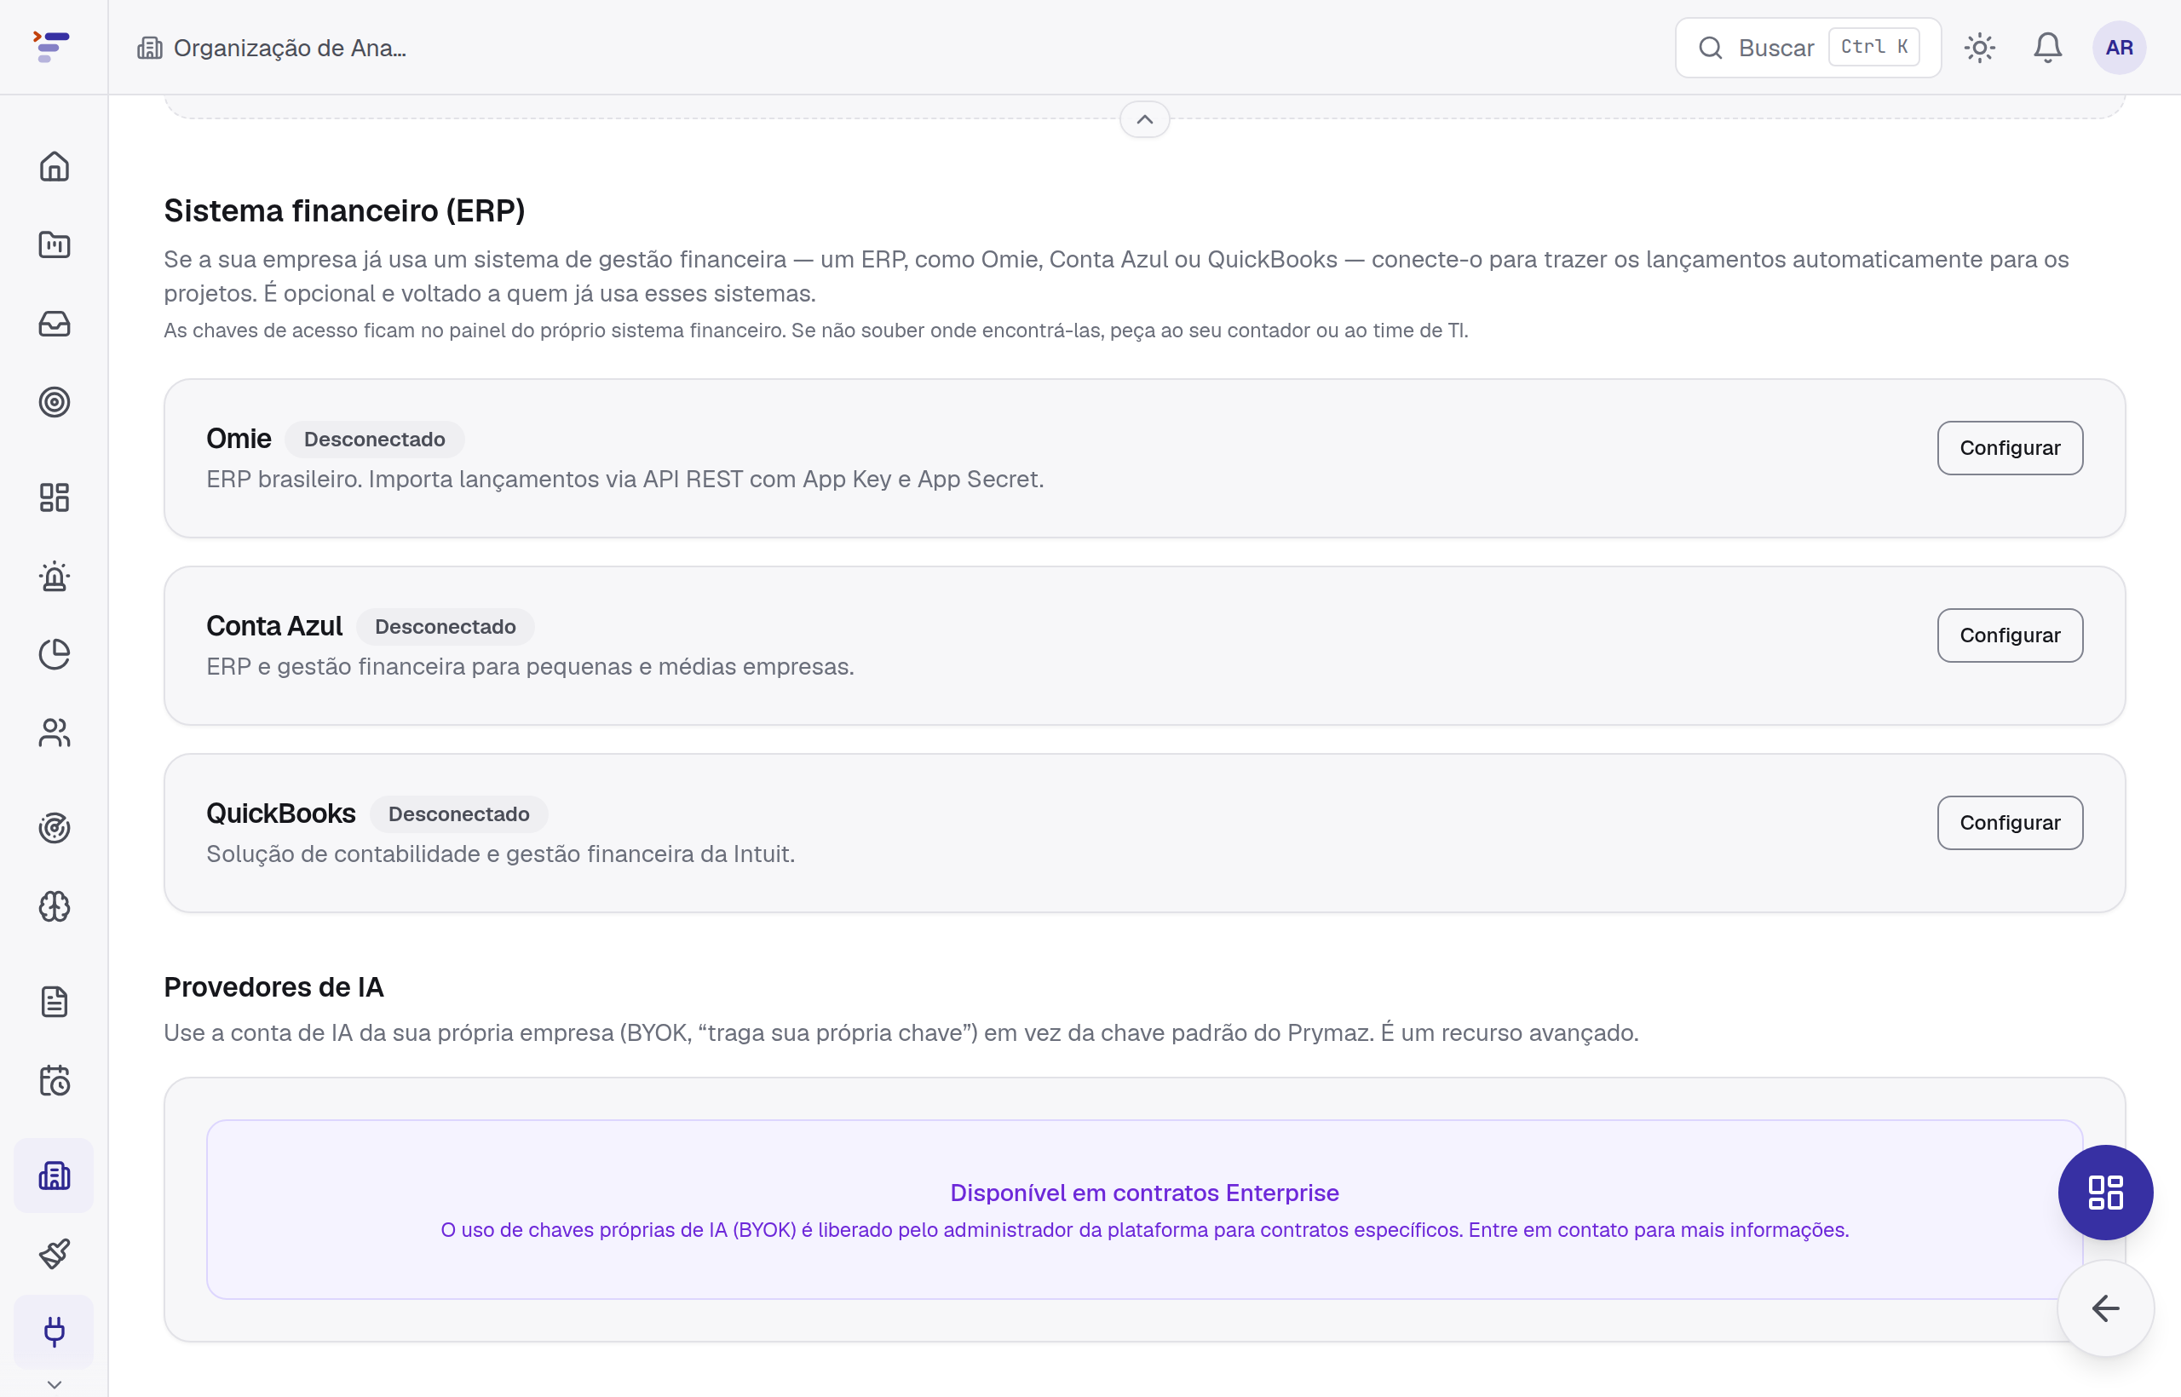Screen dimensions: 2181x1397
Task: Open the plug integrations icon in sidebar
Action: pos(55,1331)
